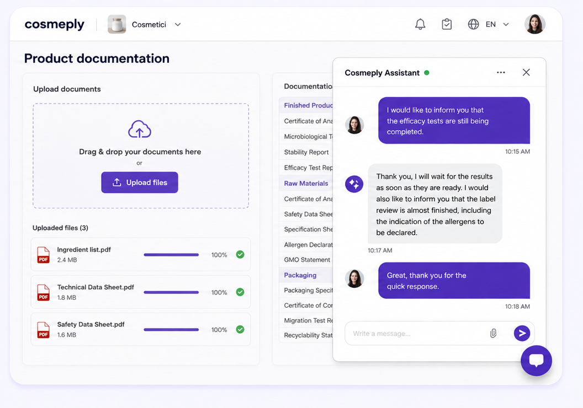The height and width of the screenshot is (408, 583).
Task: Click the Ingredient list.pdf PDF icon
Action: pos(43,255)
